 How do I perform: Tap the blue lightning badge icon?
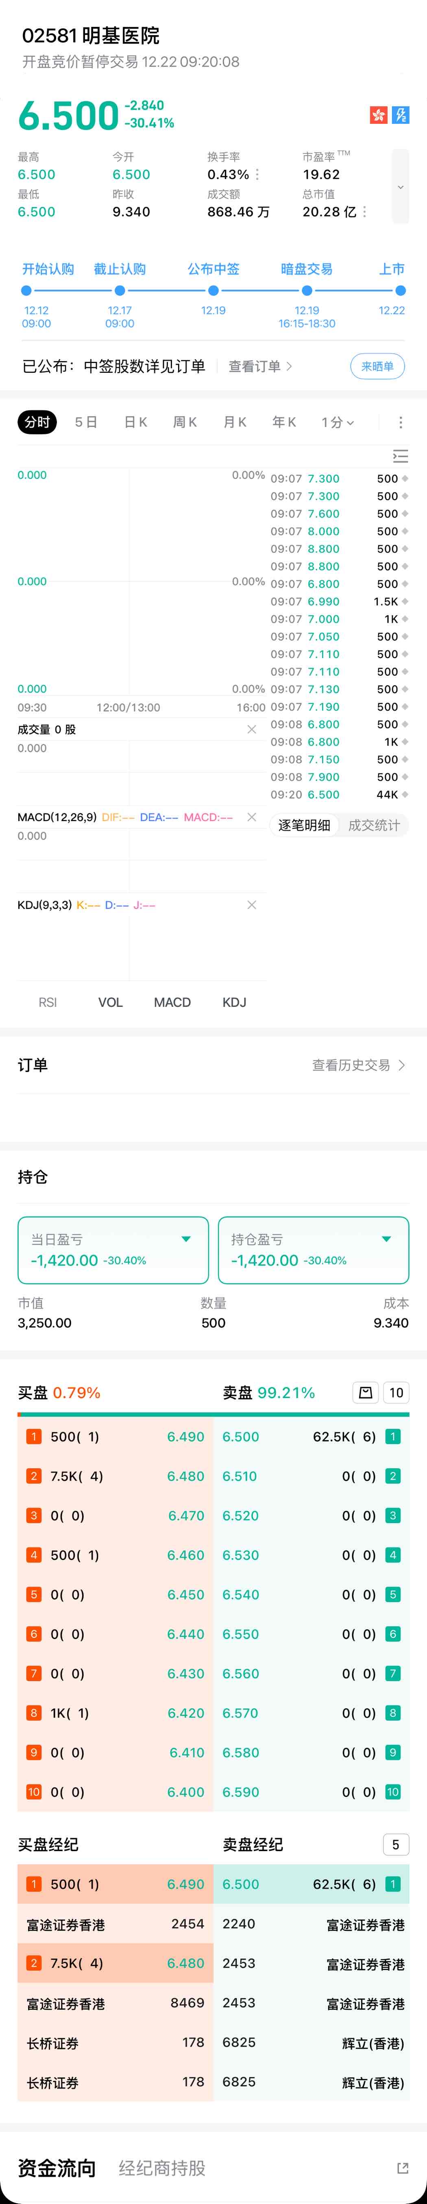401,114
